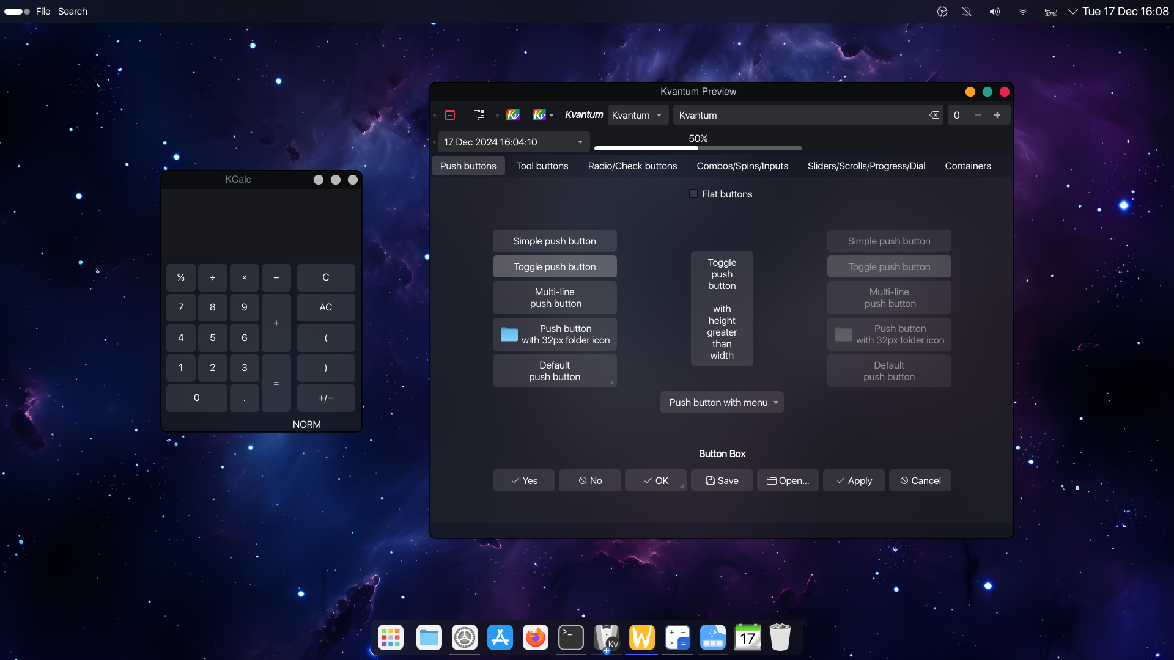The height and width of the screenshot is (660, 1174).
Task: Click the volume speaker tray icon
Action: (995, 12)
